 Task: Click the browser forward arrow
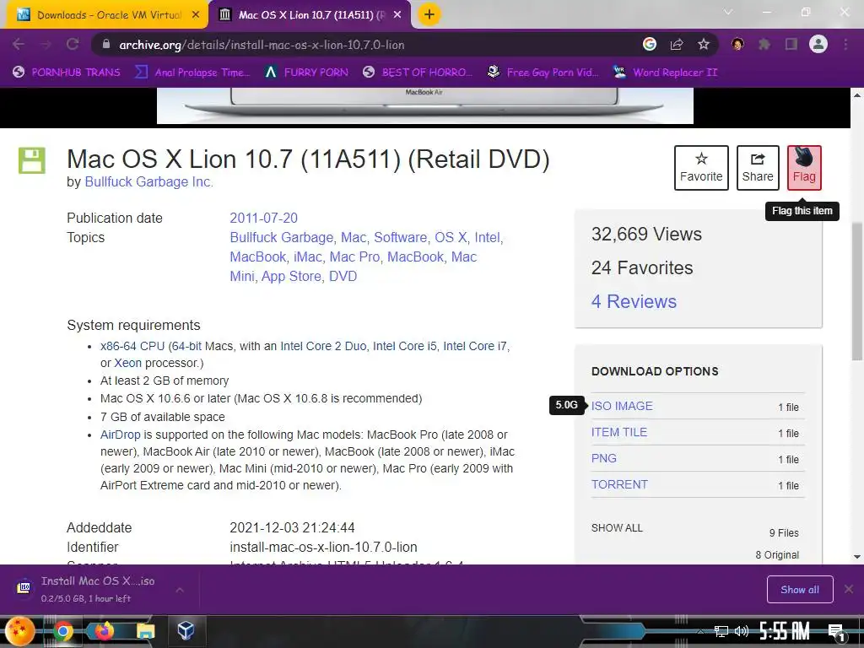coord(46,45)
